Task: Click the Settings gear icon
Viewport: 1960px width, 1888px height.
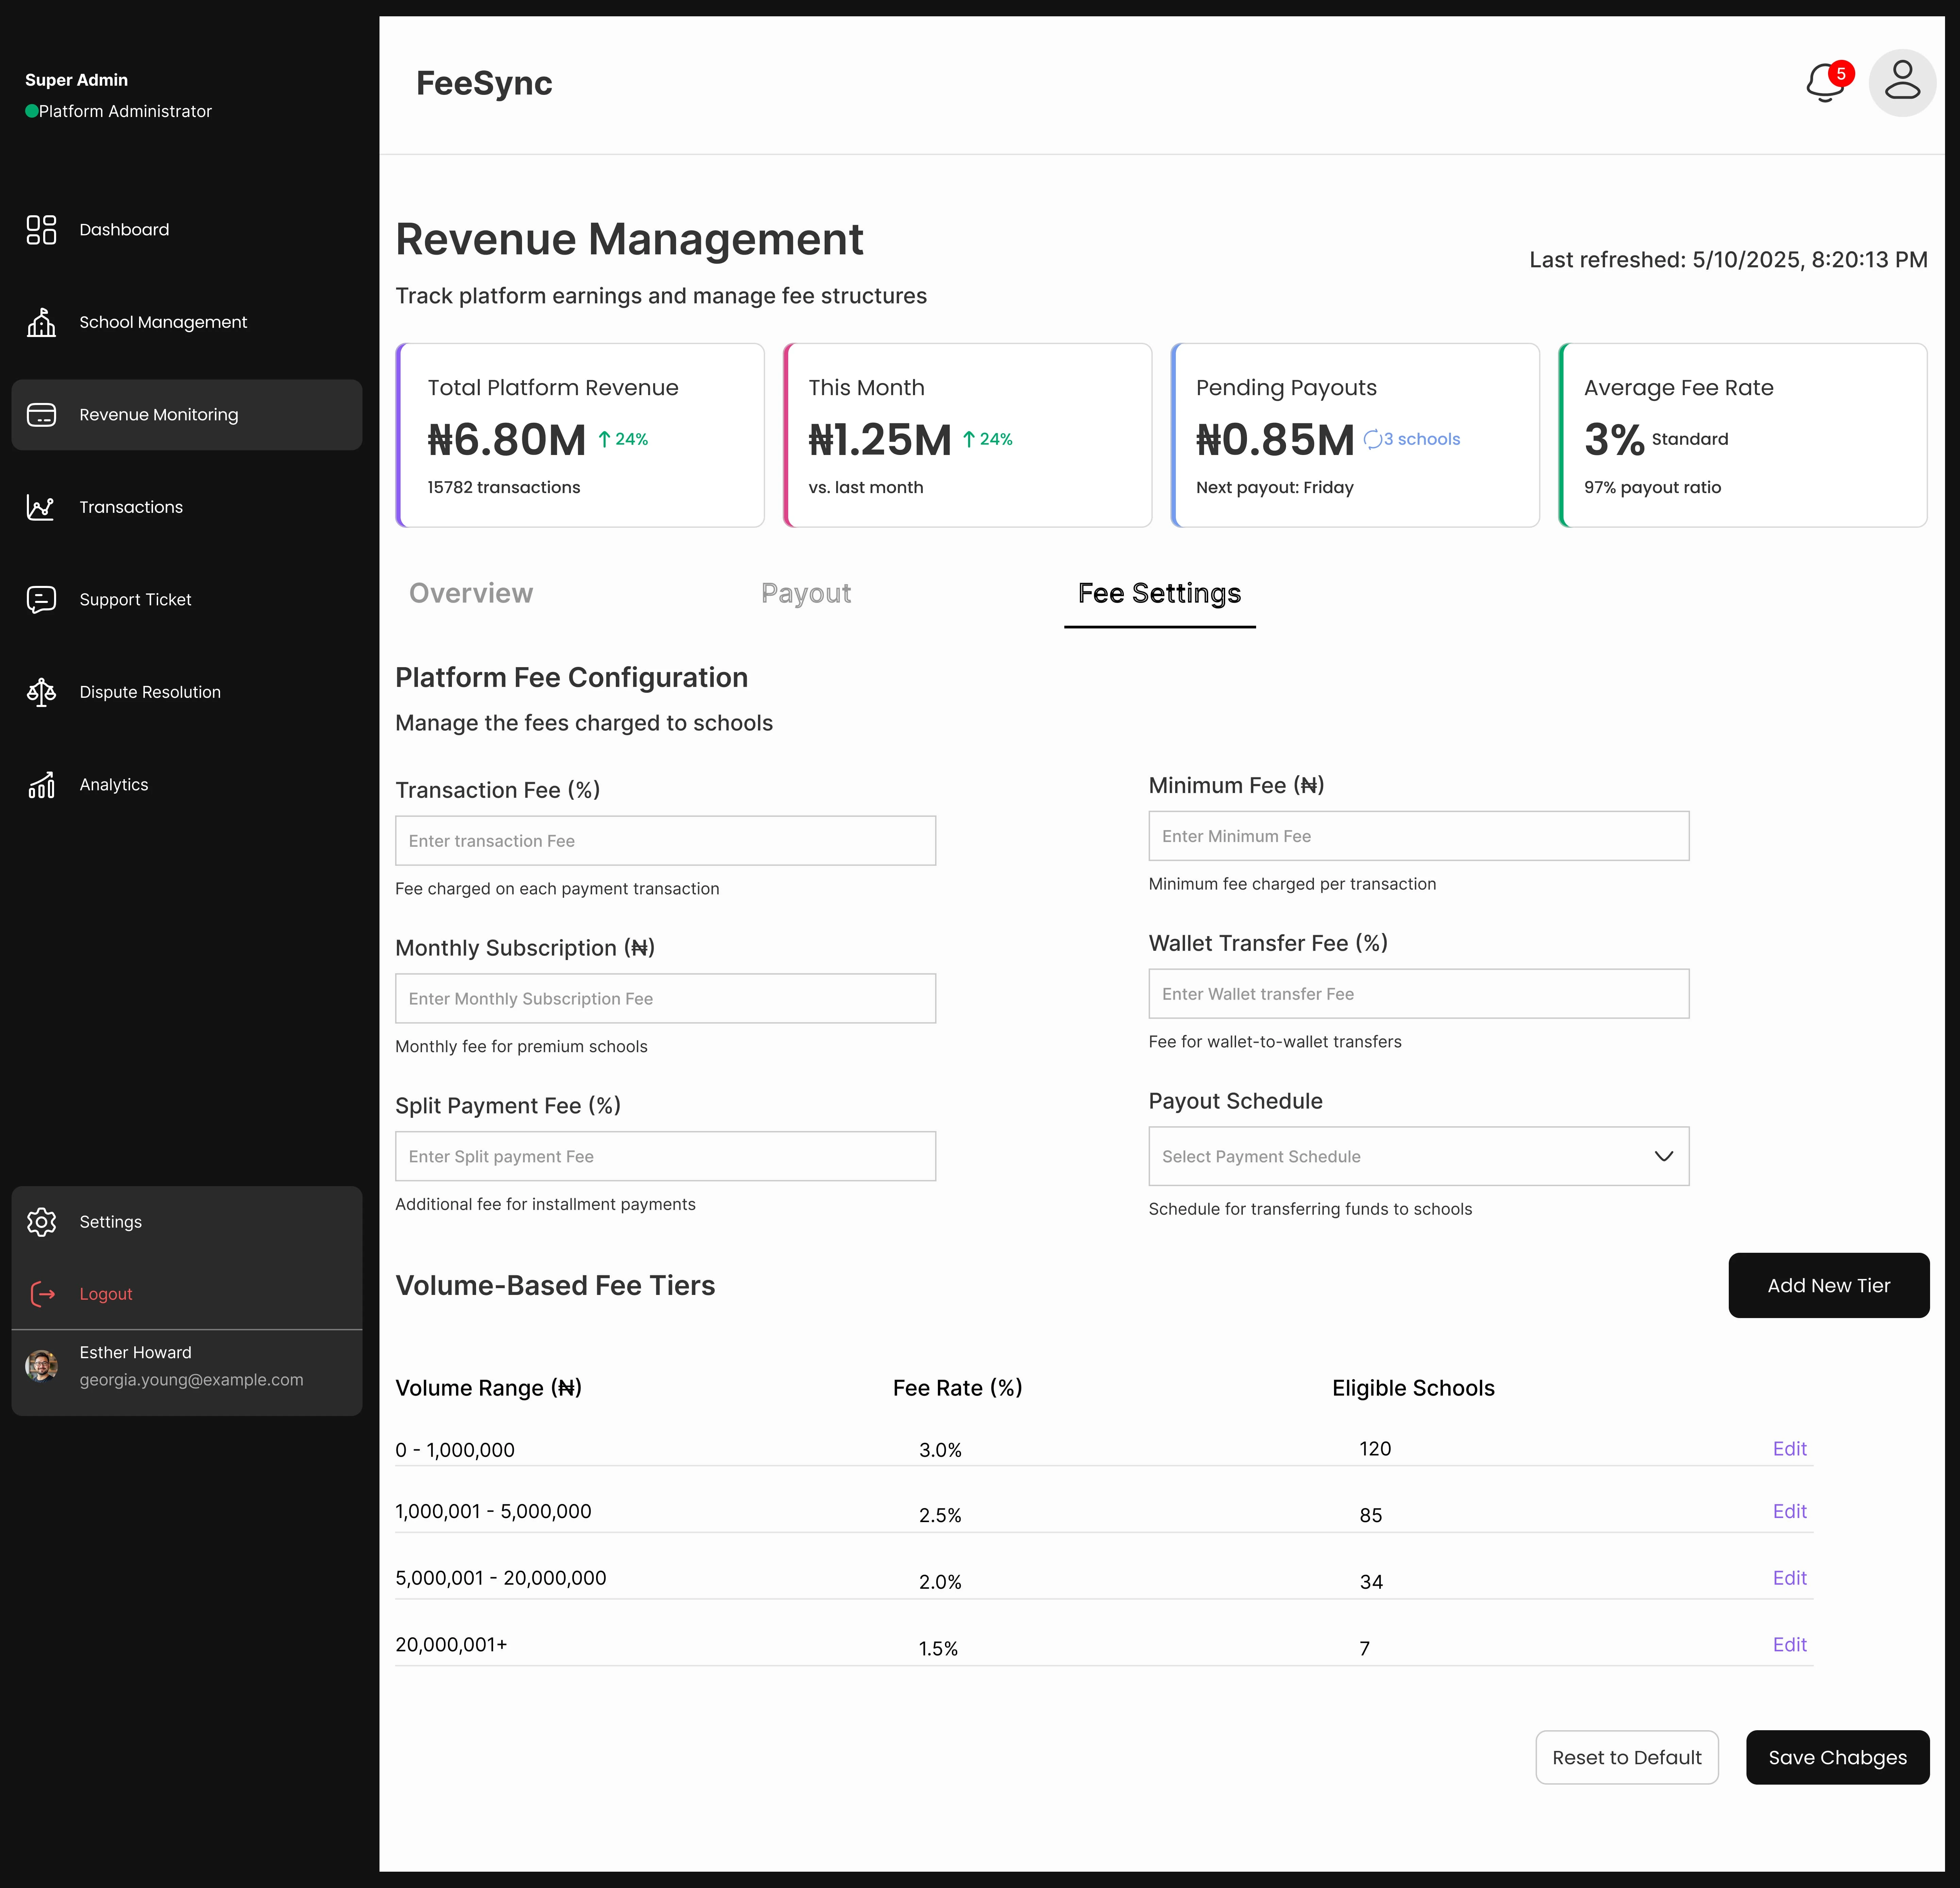Action: point(41,1222)
